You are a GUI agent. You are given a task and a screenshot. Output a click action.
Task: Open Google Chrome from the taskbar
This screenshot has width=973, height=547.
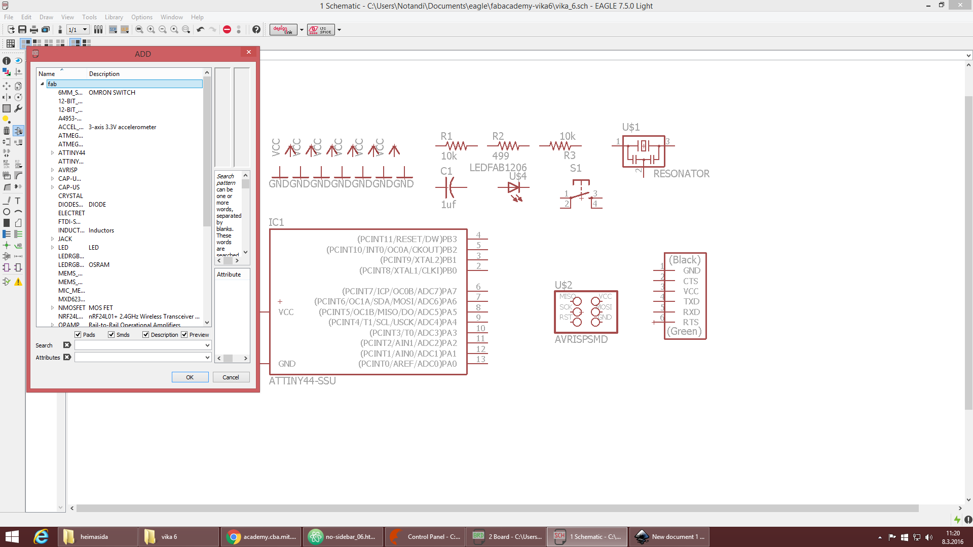pos(261,536)
